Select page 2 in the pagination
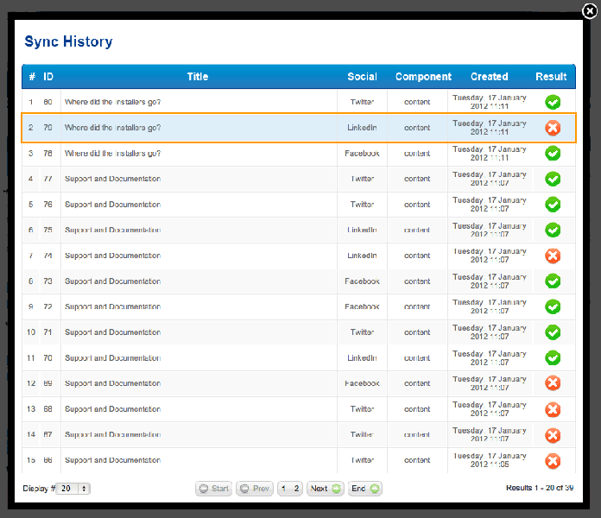Screen dimensions: 601x518 (296, 489)
